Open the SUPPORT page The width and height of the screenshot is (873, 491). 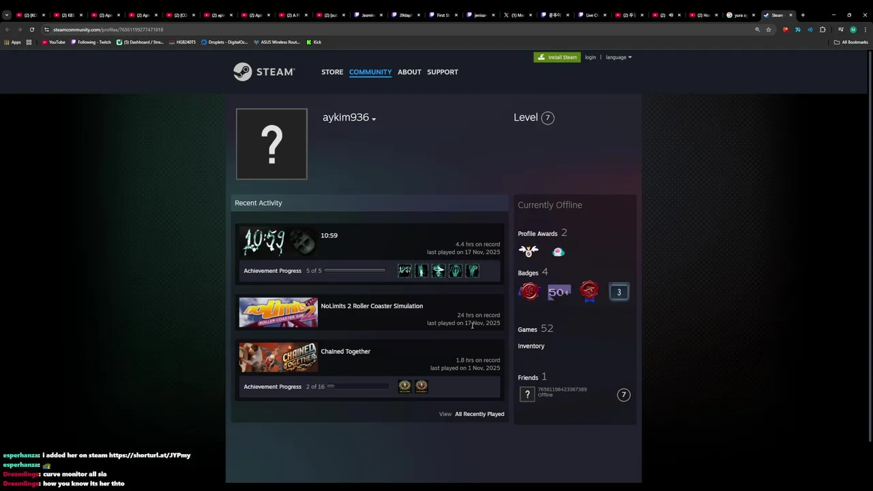[x=443, y=72]
